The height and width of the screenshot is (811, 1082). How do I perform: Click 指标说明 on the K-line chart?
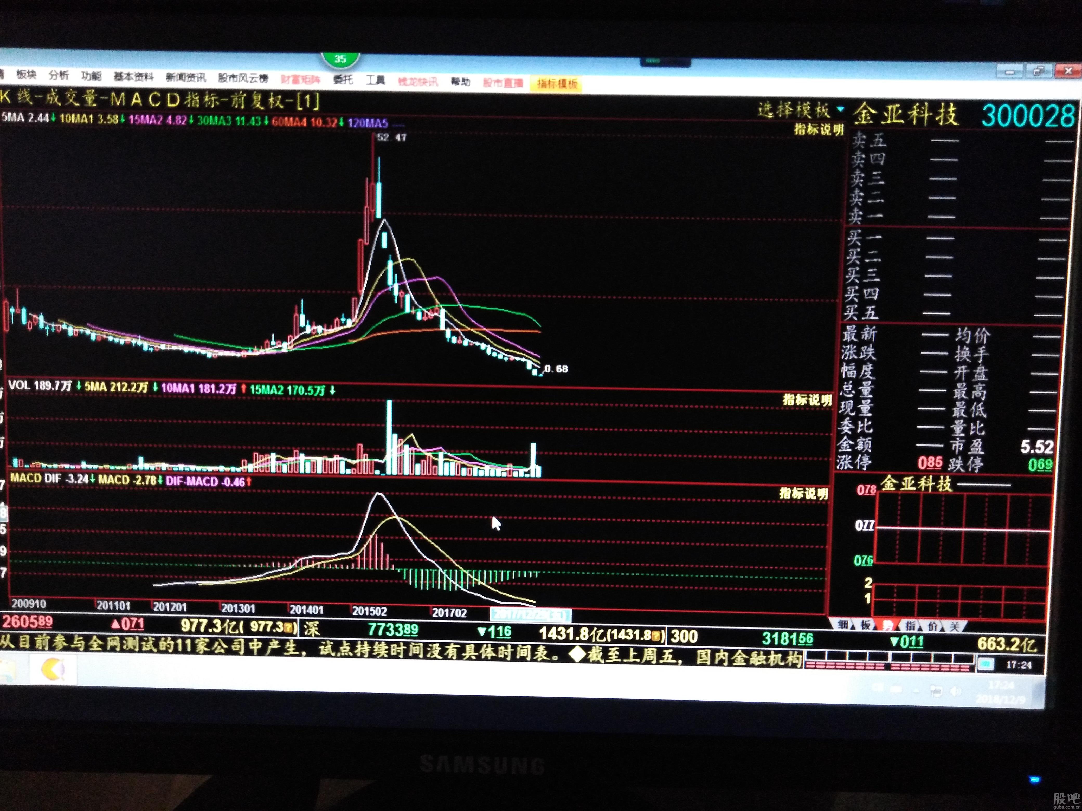[819, 129]
